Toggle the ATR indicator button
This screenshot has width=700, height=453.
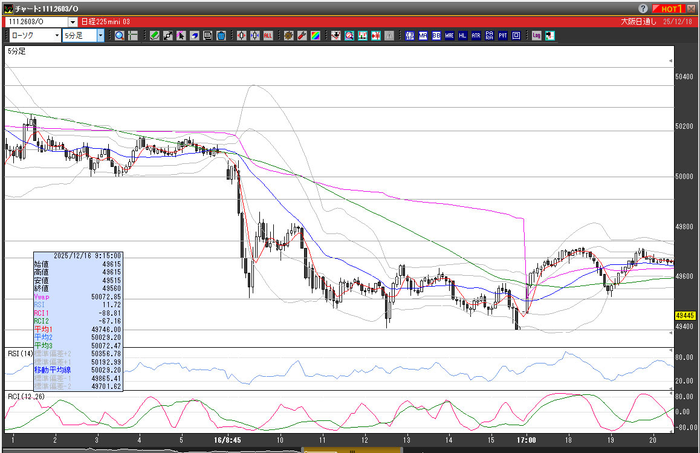(476, 36)
